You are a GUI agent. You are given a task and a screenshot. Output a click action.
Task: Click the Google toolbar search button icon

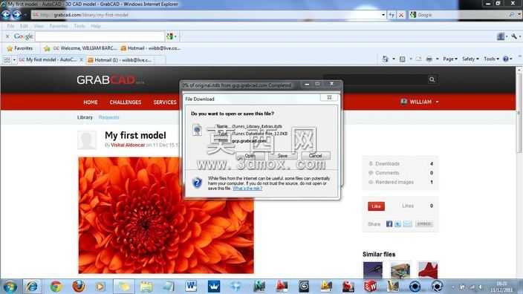pos(170,36)
